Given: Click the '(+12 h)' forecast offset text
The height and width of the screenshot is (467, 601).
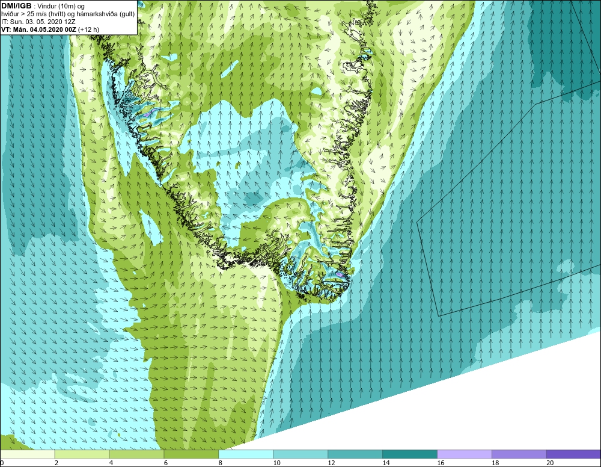Looking at the screenshot, I should [88, 29].
